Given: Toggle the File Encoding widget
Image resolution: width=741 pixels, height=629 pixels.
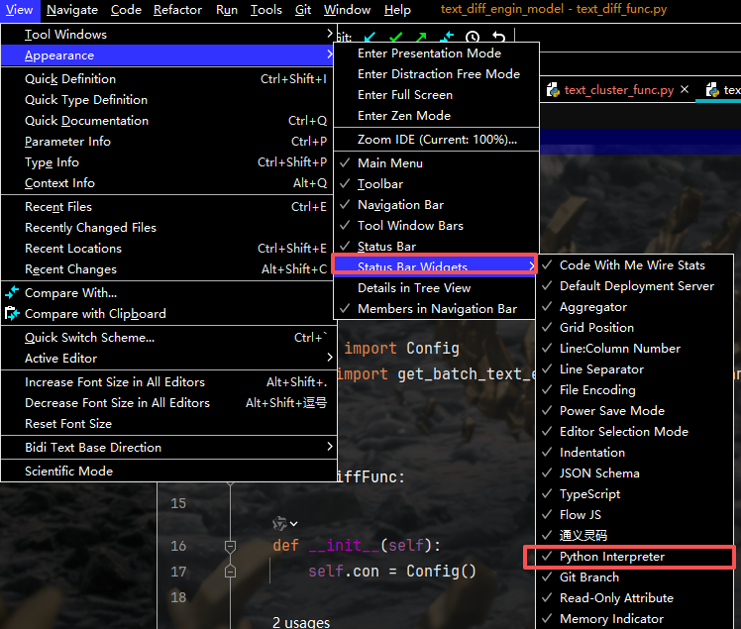Looking at the screenshot, I should [635, 390].
